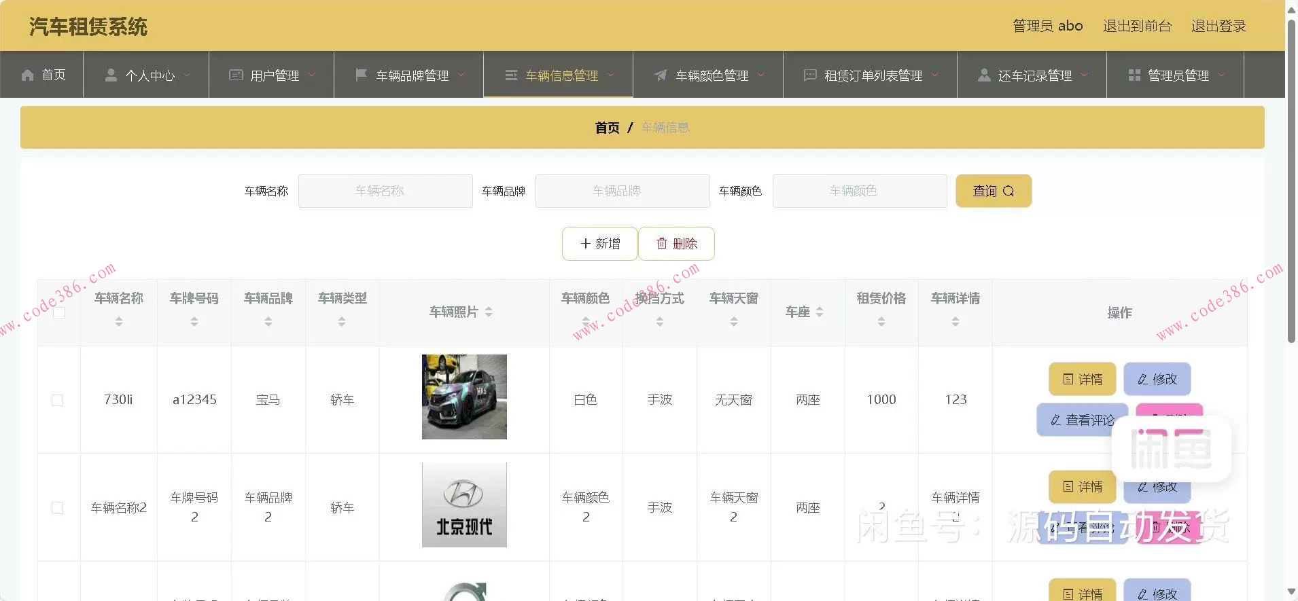Click the flag icon beside 车辆品牌管理

coord(362,75)
